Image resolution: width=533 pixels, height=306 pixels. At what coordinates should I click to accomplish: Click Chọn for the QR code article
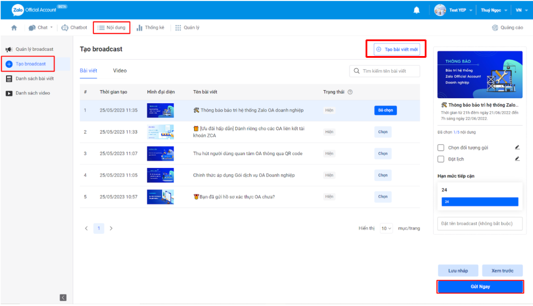tap(383, 154)
